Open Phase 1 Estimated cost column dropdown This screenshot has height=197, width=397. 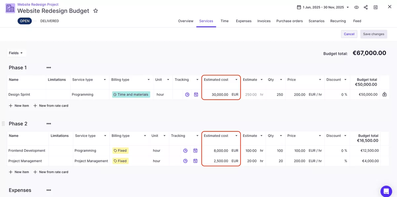tap(236, 80)
